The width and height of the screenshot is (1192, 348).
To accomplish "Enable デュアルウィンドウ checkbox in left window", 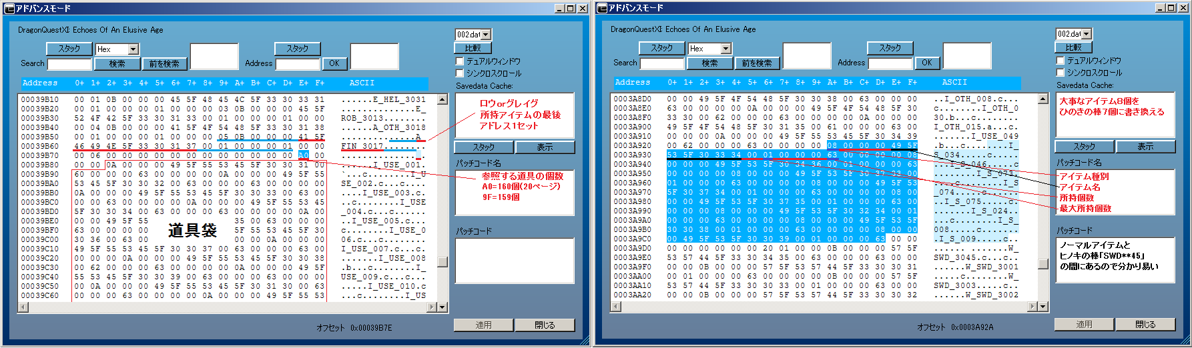I will coord(460,61).
